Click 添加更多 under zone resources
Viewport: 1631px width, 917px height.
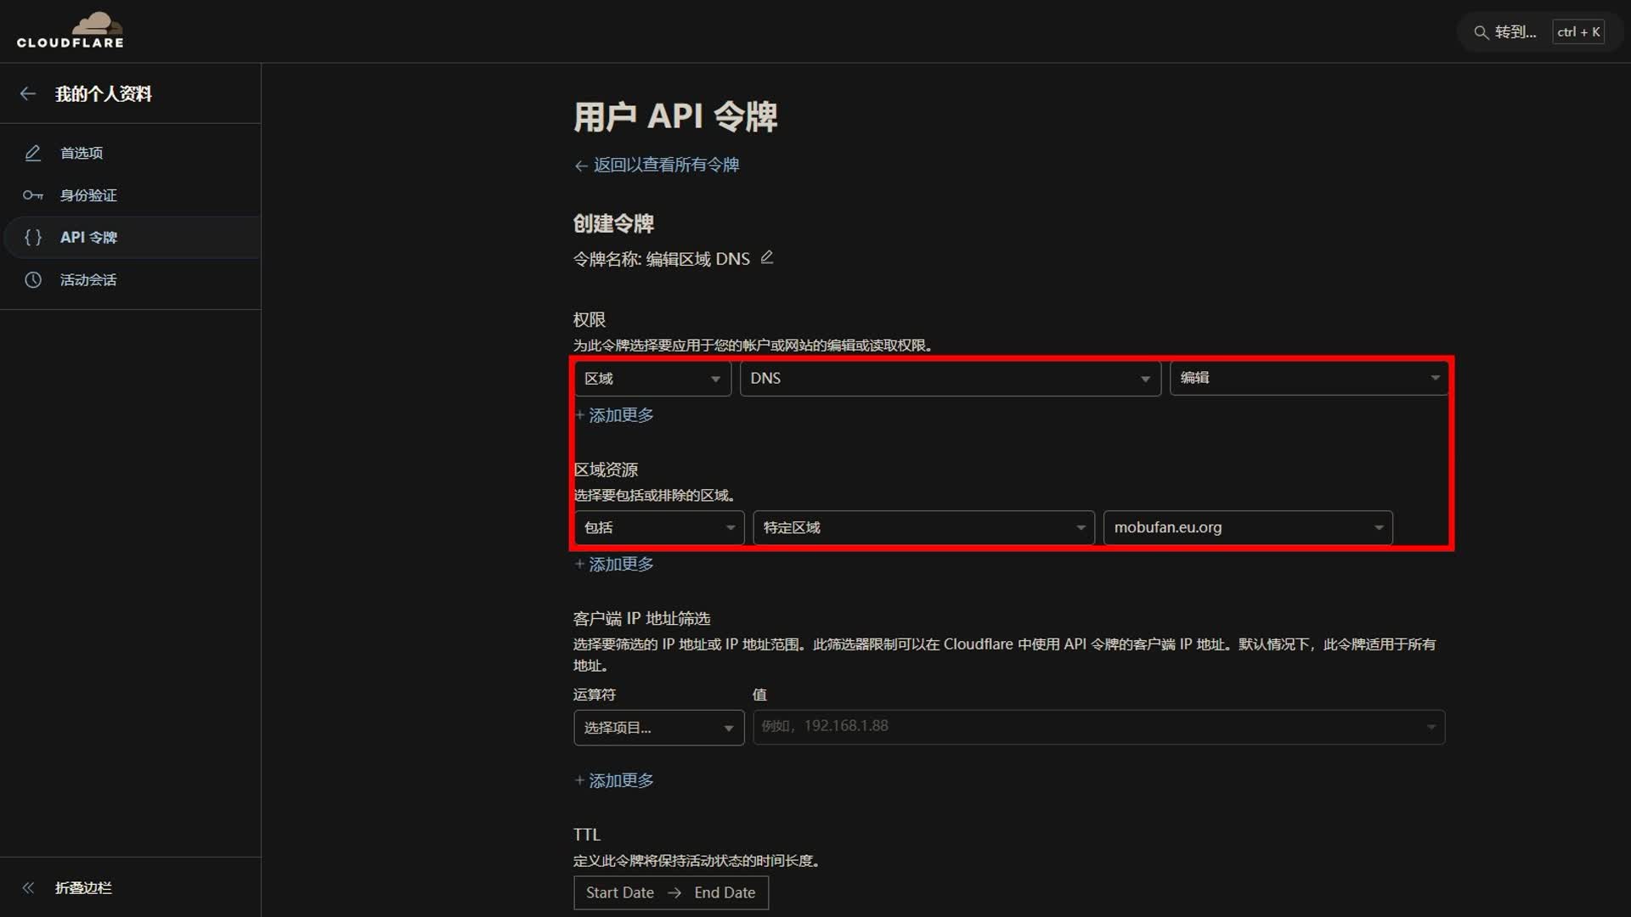tap(614, 565)
